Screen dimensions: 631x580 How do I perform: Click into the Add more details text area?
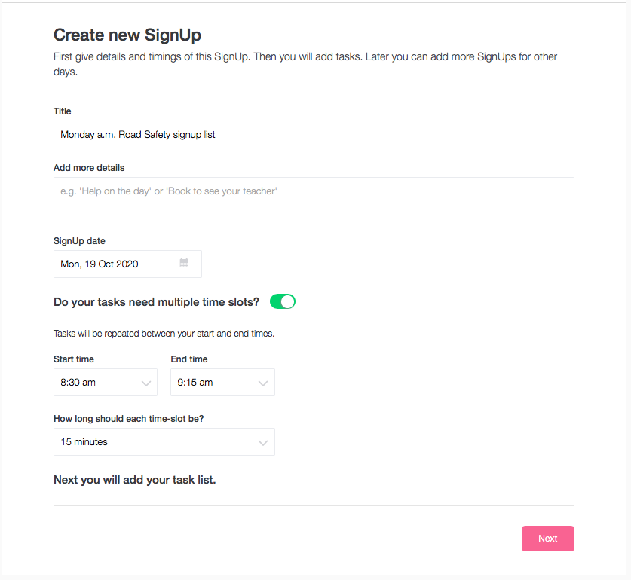click(314, 198)
